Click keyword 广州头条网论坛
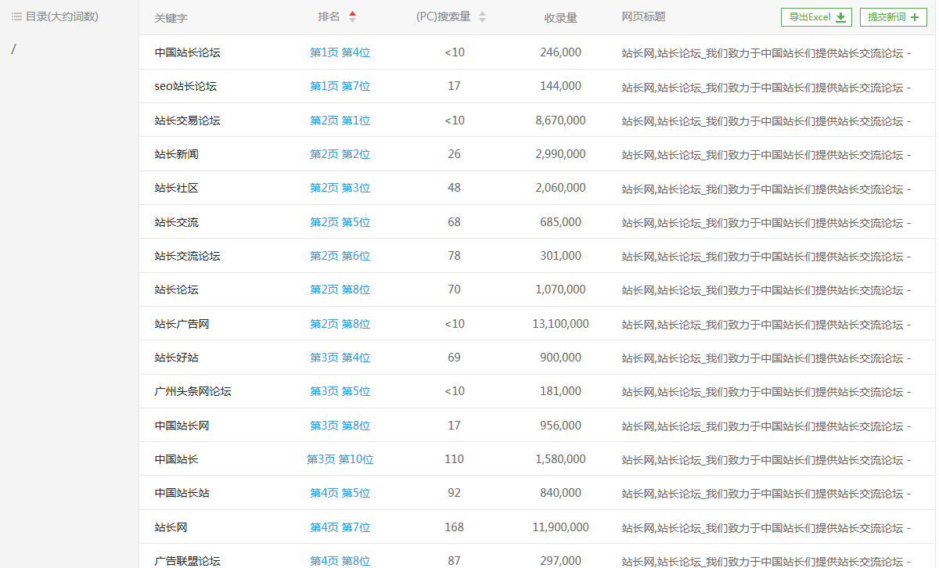939x568 pixels. click(x=192, y=391)
